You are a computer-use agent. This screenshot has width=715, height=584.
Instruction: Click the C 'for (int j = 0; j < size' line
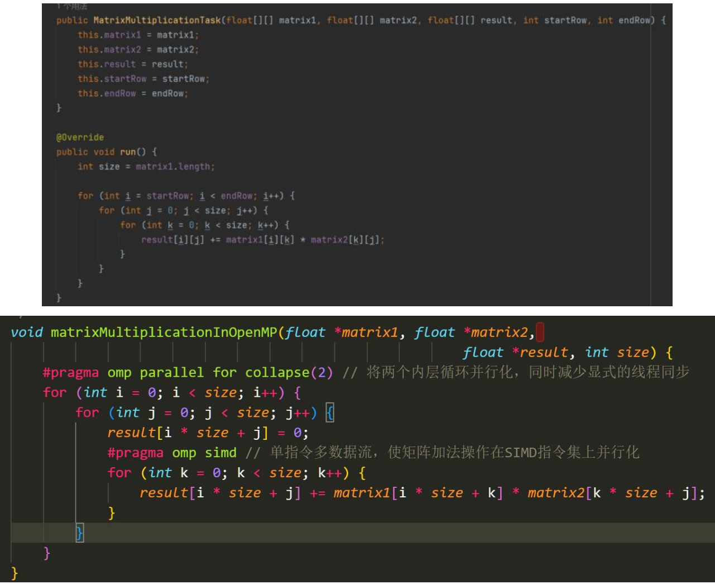(204, 413)
